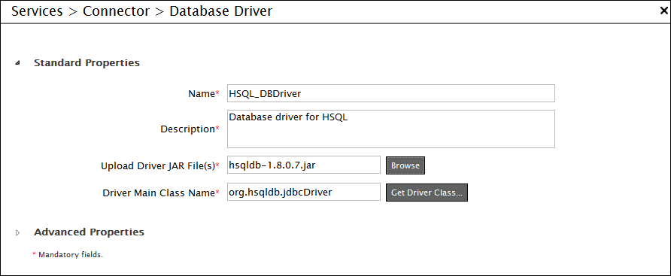Focus the Driver Main Class Name field
This screenshot has height=276, width=671.
pos(304,192)
